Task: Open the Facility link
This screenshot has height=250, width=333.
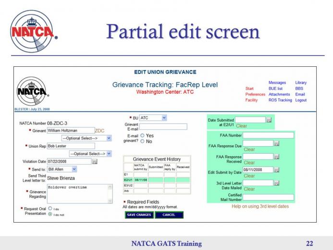Action: click(x=251, y=100)
